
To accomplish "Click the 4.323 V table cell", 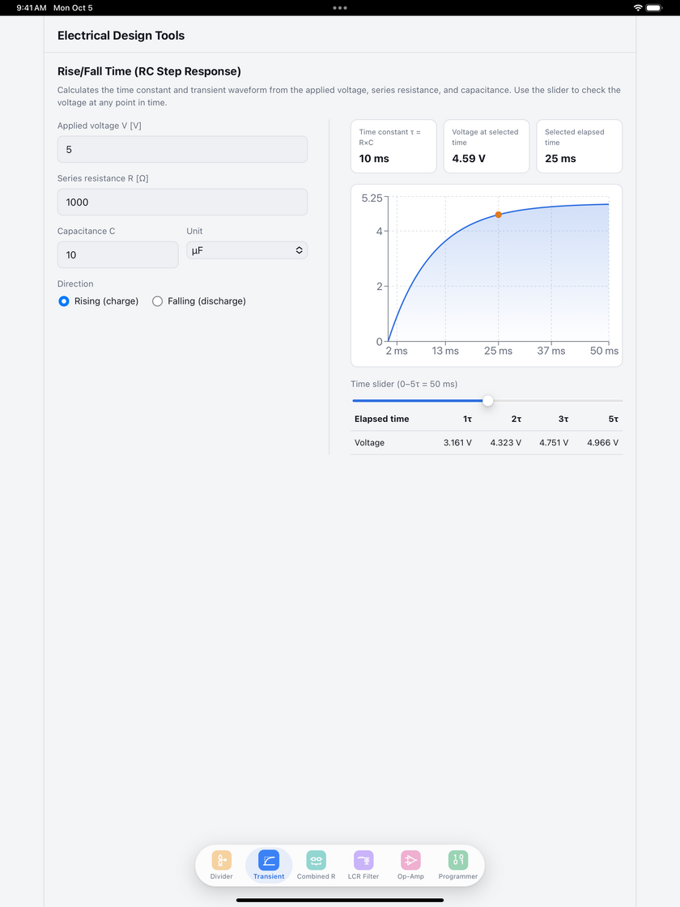I will (506, 442).
